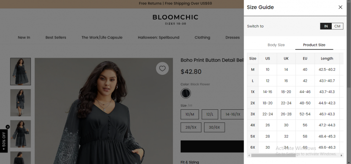
Task: View the third dress thumbnail
Action: (20, 134)
